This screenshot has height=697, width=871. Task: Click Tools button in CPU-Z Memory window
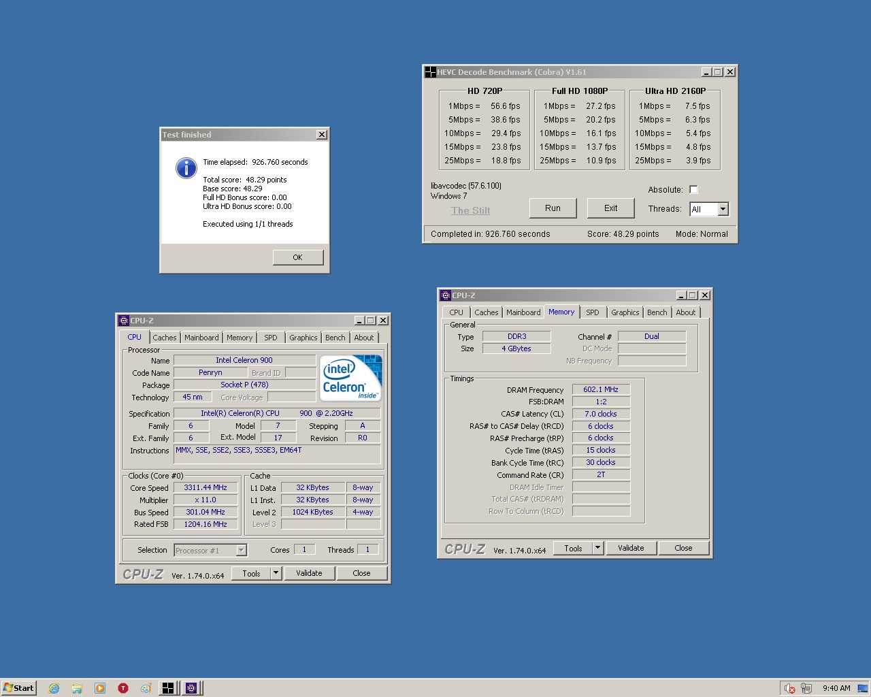point(574,547)
